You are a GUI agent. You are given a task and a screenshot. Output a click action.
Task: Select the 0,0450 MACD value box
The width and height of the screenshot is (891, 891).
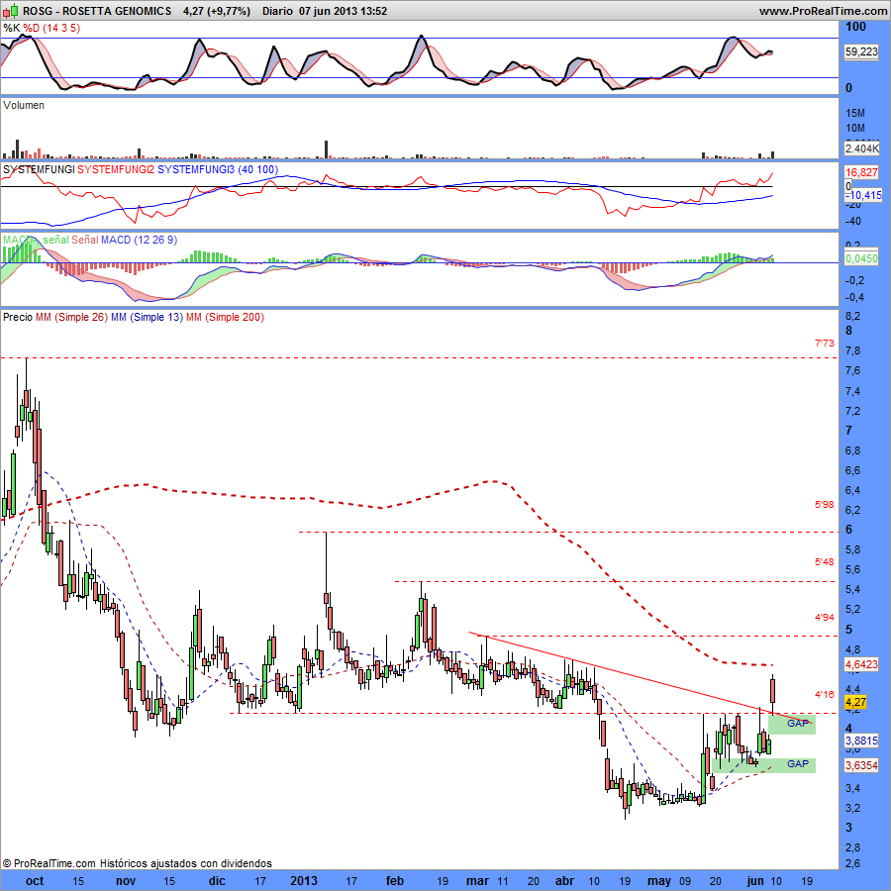tap(861, 258)
